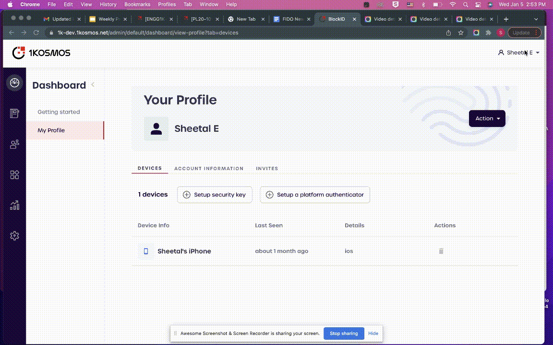The width and height of the screenshot is (553, 345).
Task: Switch to the Account Information tab
Action: [x=209, y=169]
